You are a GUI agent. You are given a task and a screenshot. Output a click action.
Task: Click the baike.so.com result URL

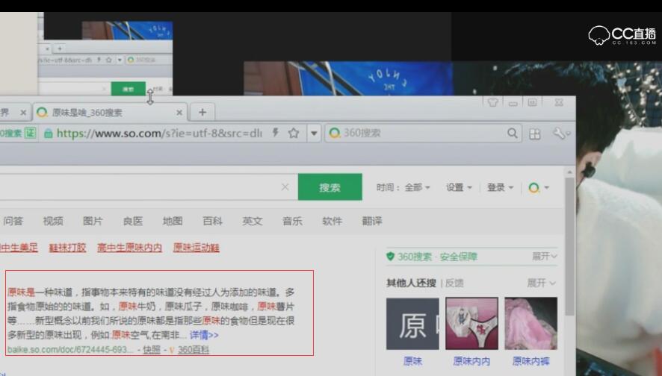[x=70, y=349]
